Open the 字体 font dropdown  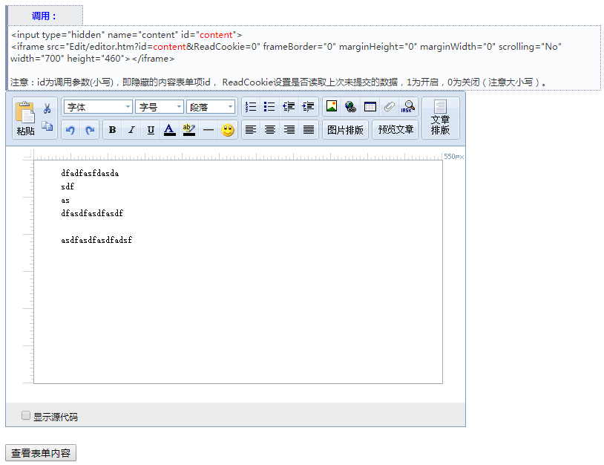(x=98, y=107)
